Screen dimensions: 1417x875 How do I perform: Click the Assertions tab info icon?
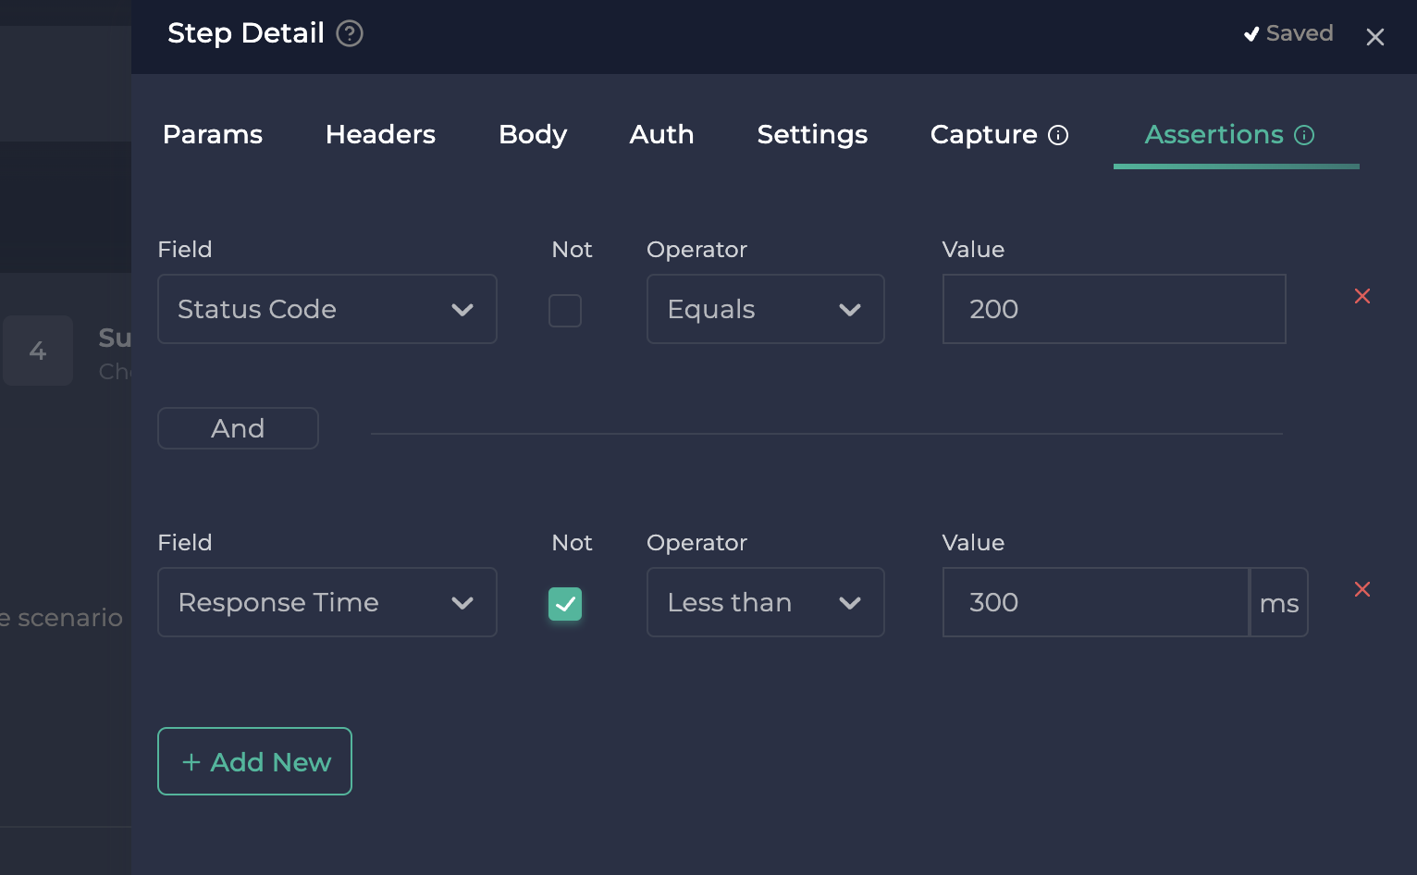click(1304, 135)
